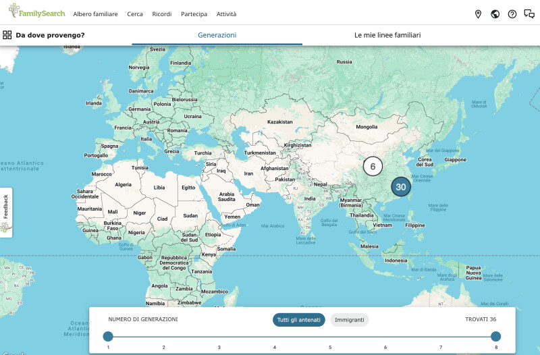540x355 pixels.
Task: Click the generation number 6 label
Action: click(x=385, y=347)
